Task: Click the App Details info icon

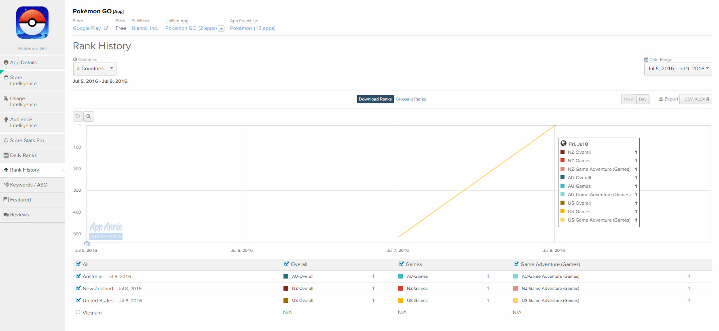Action: 6,63
